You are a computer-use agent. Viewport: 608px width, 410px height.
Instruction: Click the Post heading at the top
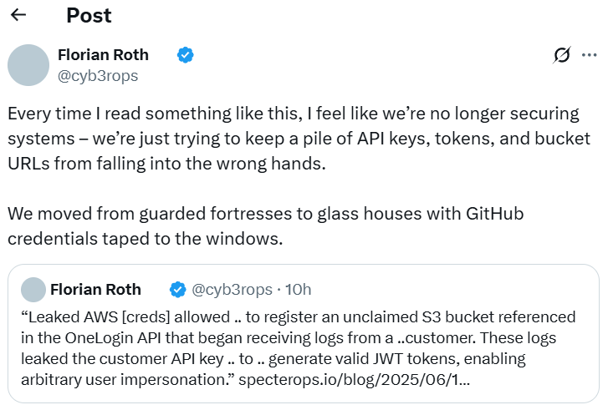89,16
